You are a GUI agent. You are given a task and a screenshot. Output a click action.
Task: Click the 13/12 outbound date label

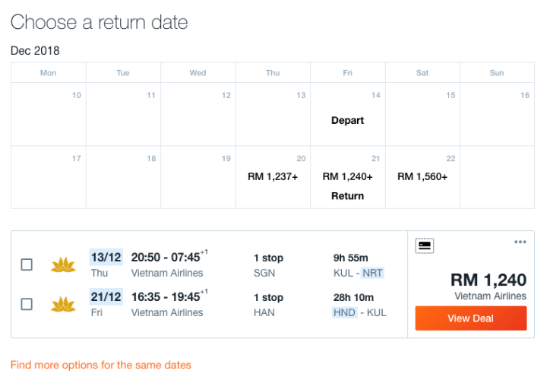(x=106, y=257)
